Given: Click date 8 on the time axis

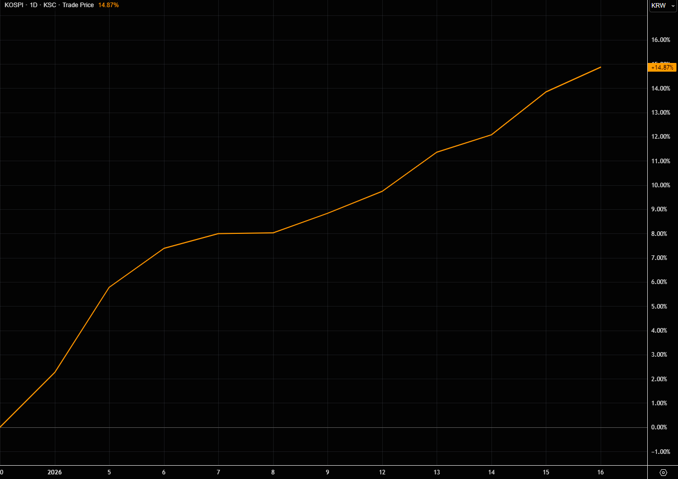Looking at the screenshot, I should pos(273,472).
